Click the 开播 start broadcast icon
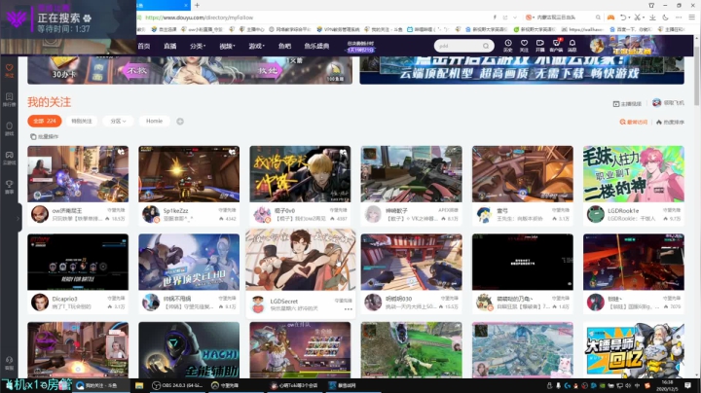The image size is (701, 393). pyautogui.click(x=540, y=45)
